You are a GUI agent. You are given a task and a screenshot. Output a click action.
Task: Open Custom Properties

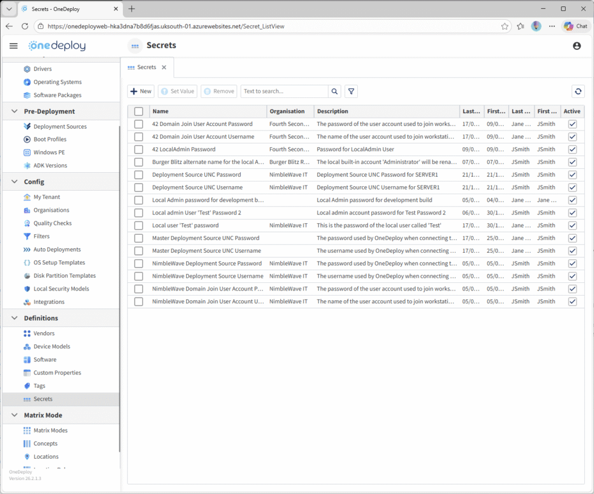coord(57,373)
